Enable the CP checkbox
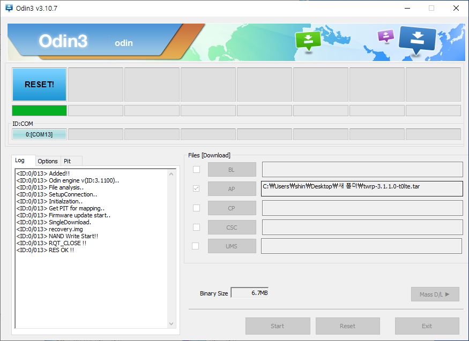Screen dimensions: 469x341 (197, 208)
